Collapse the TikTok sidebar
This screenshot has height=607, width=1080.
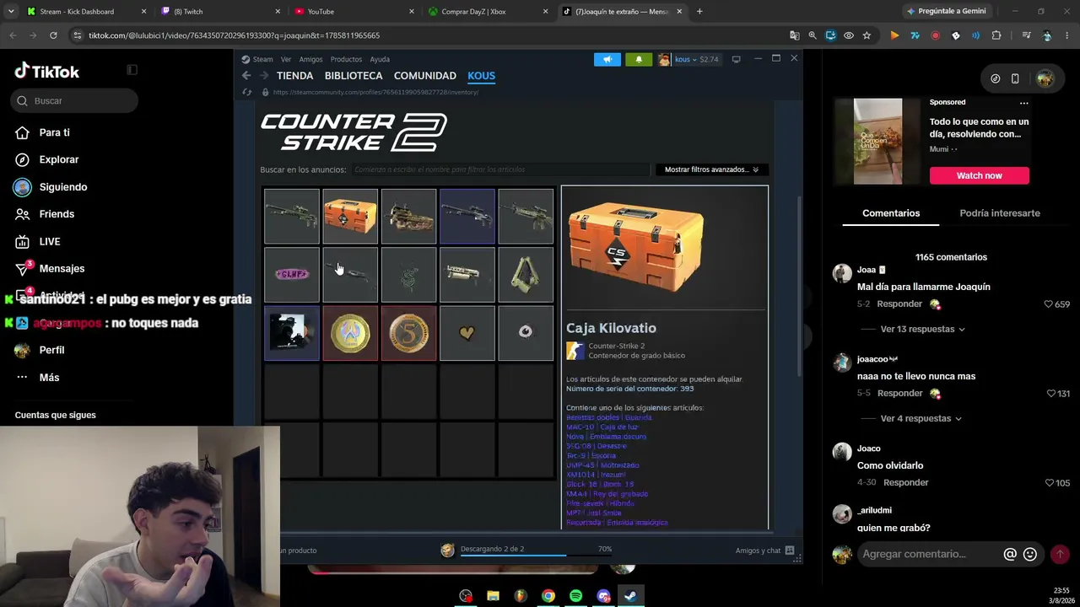[132, 70]
